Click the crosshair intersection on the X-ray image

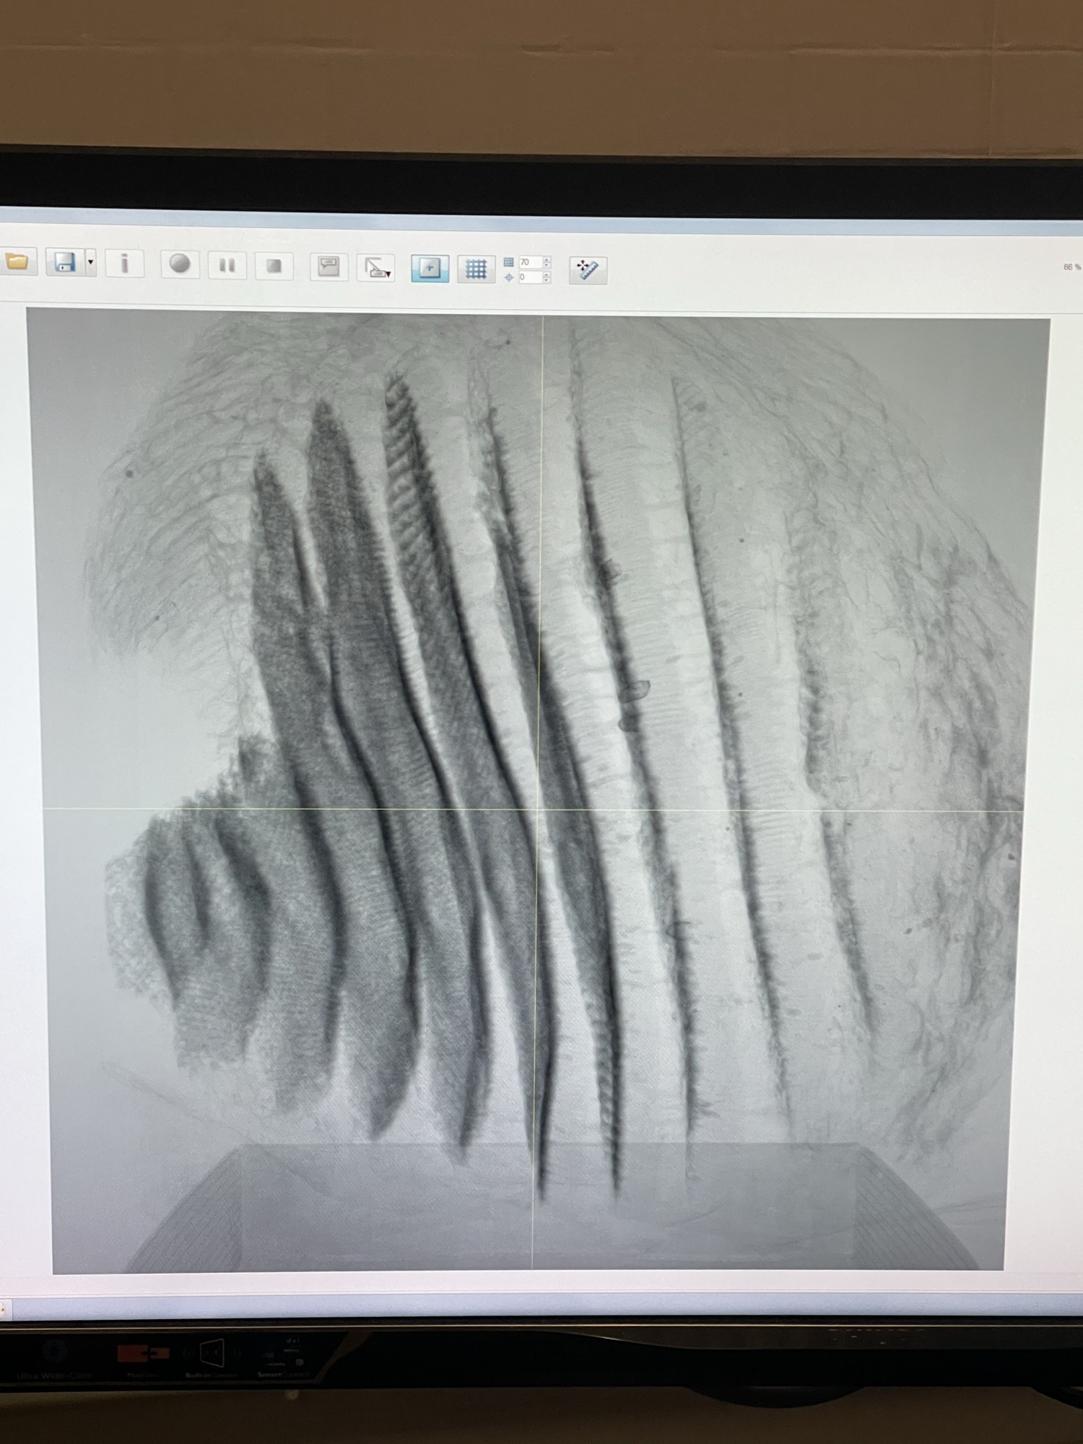coord(538,809)
